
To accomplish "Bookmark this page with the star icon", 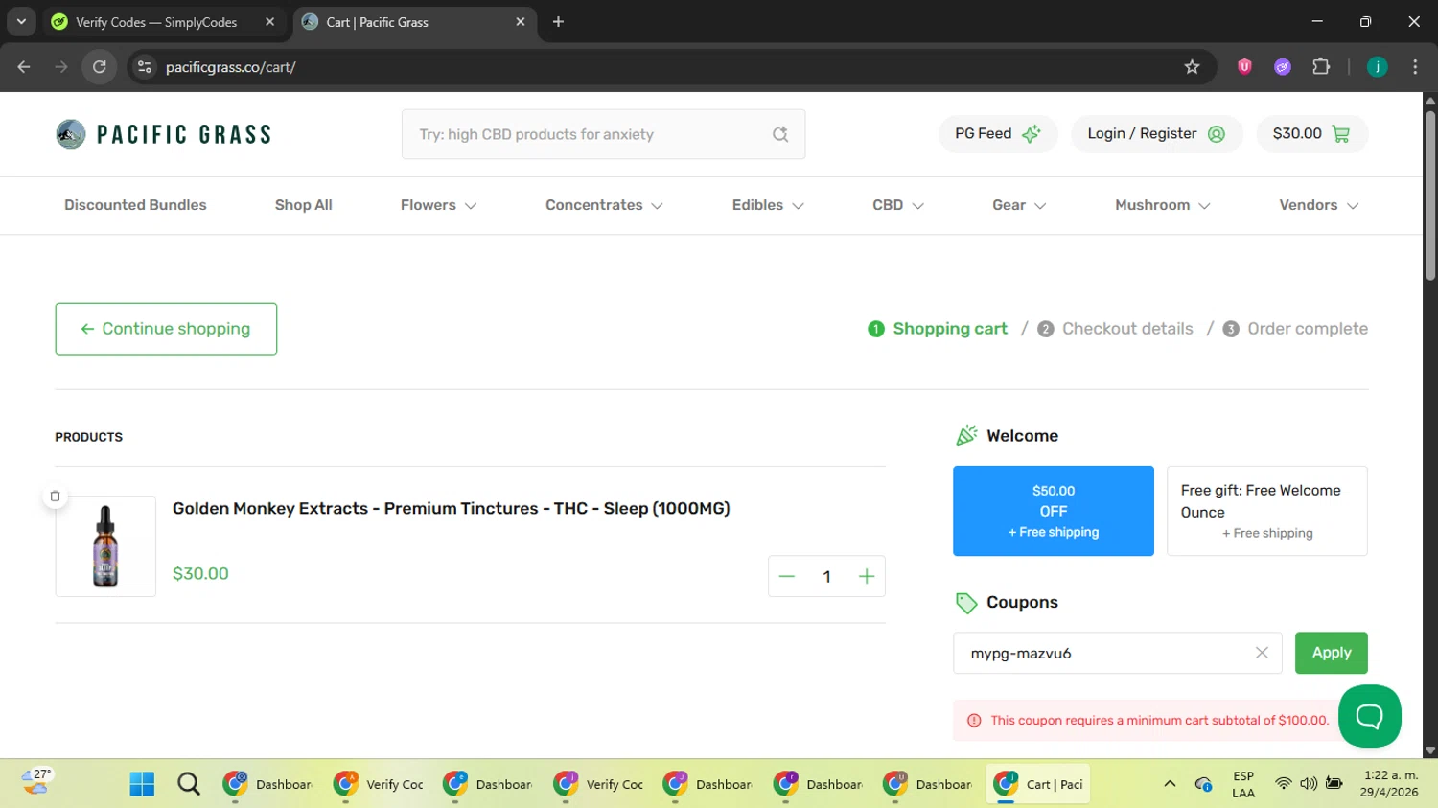I will (1192, 67).
